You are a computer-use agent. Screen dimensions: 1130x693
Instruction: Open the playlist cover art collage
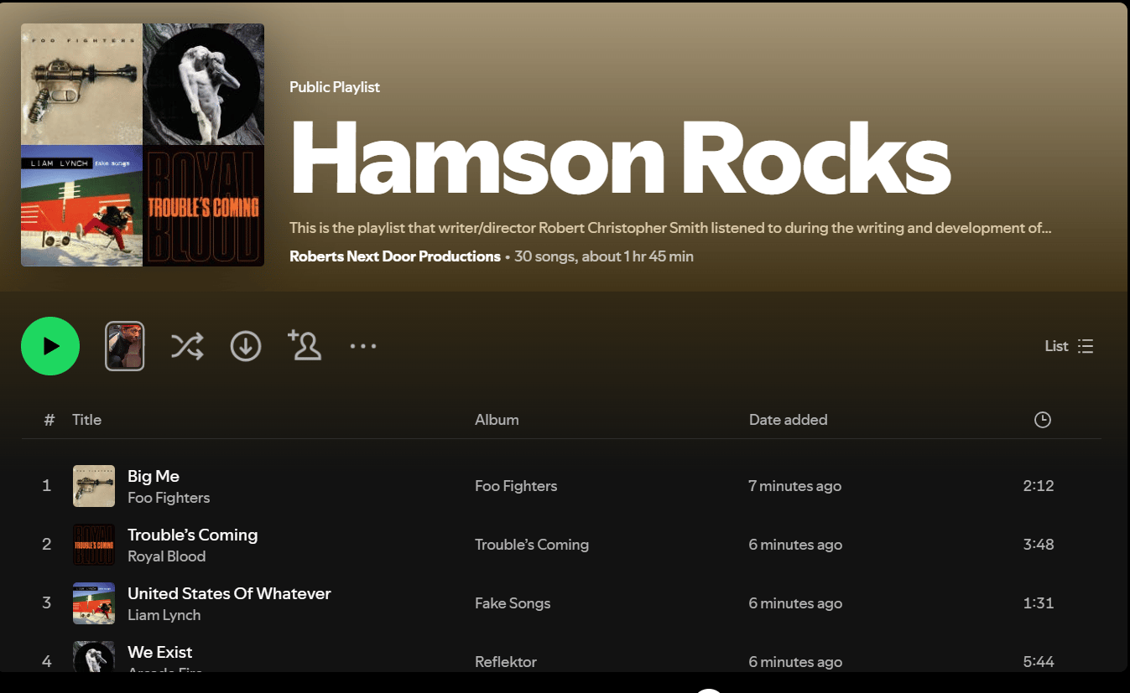click(143, 145)
